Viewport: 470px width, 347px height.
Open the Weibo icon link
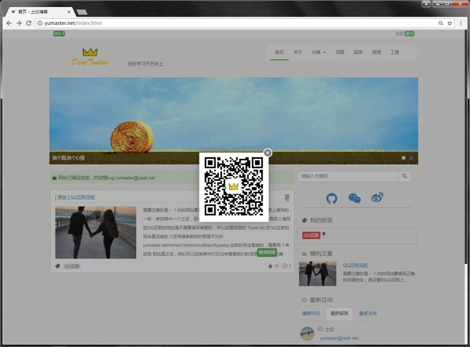(377, 197)
